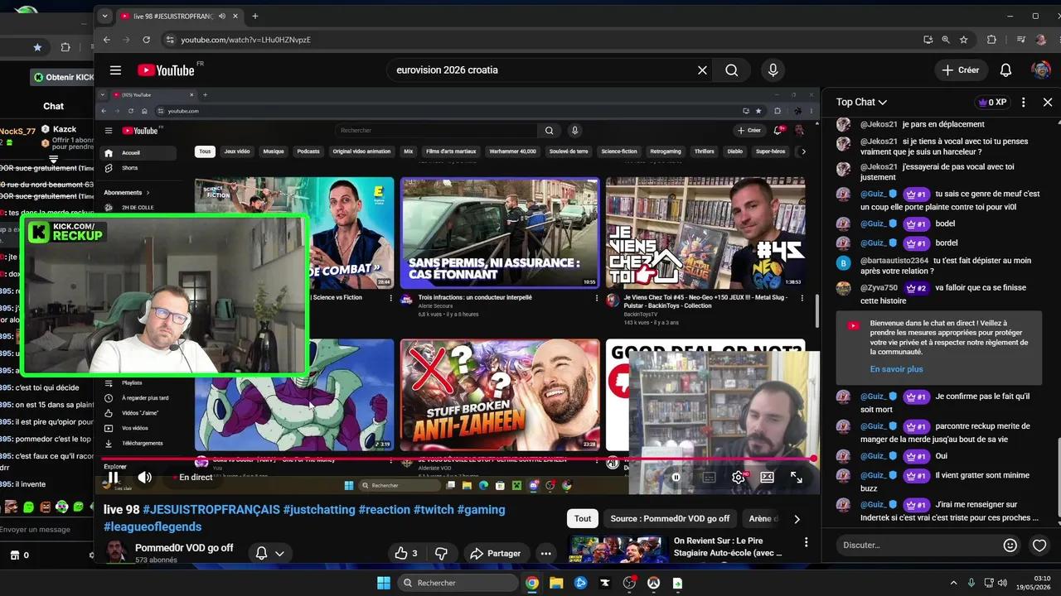1061x596 pixels.
Task: Open the YouTube guide hamburger menu
Action: coord(115,70)
